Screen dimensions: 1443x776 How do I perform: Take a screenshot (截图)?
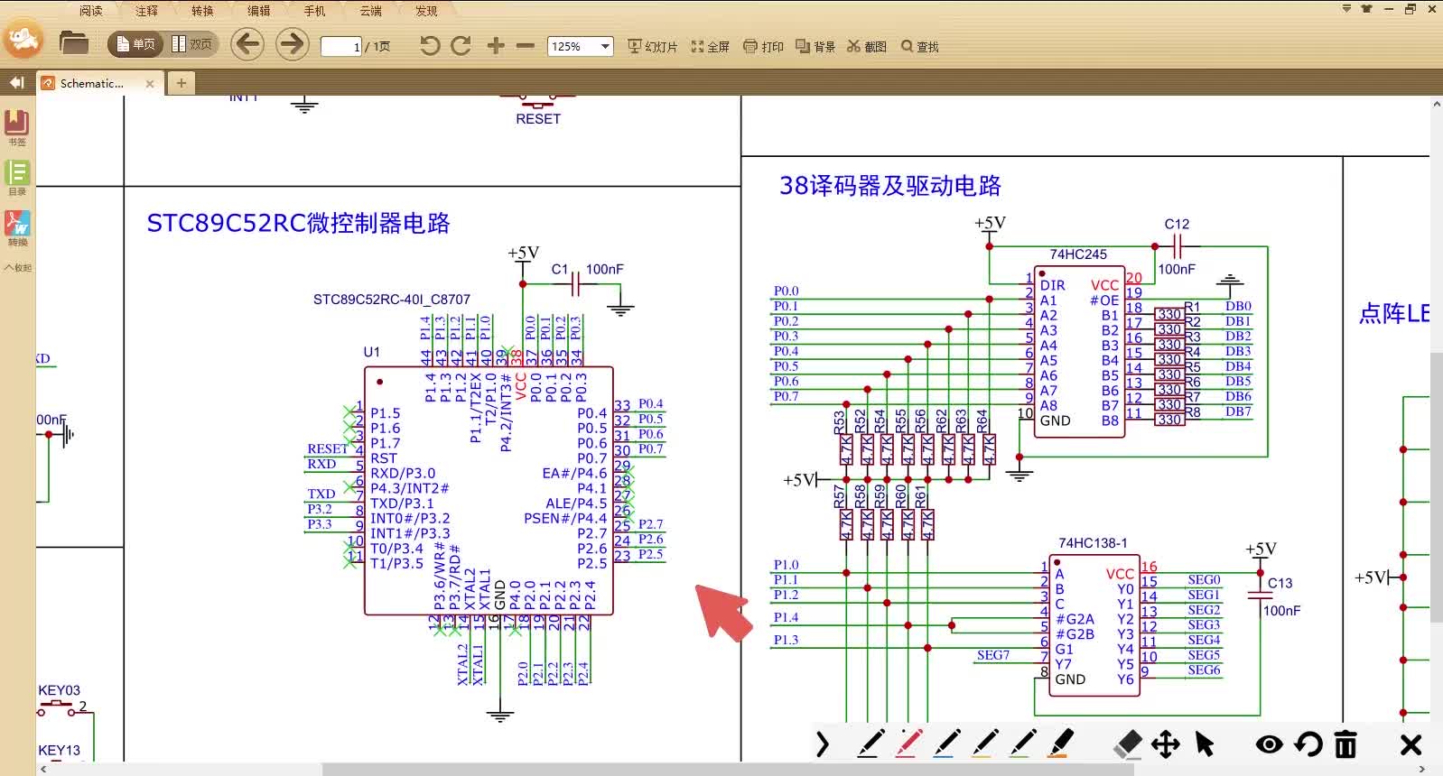click(x=867, y=46)
